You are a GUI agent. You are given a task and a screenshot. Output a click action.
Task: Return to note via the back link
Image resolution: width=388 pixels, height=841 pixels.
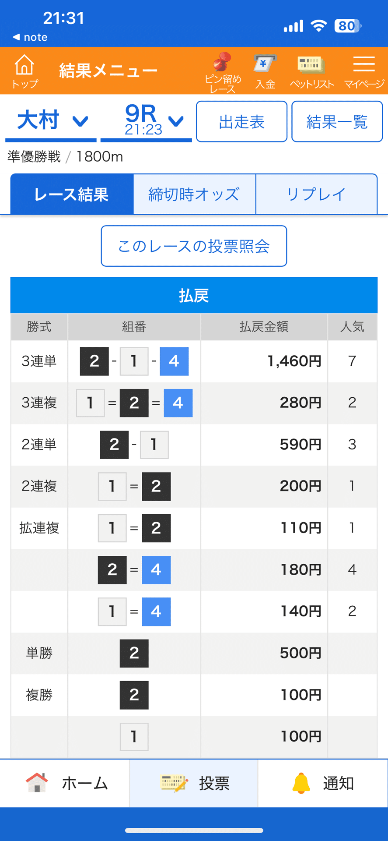pyautogui.click(x=30, y=37)
